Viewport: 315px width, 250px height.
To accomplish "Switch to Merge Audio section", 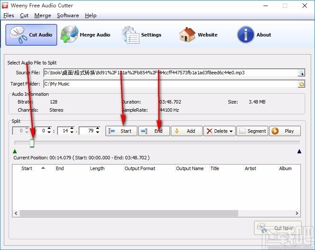I will 86,35.
